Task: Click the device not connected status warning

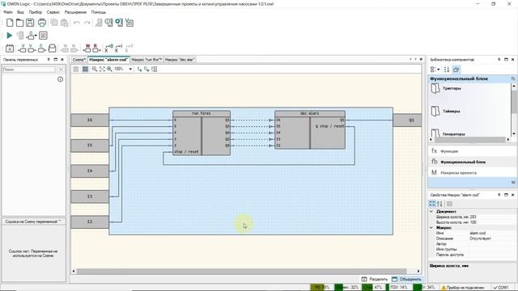Action: click(x=463, y=288)
